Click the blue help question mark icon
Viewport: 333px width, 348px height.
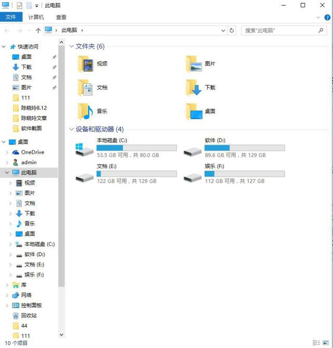(x=327, y=17)
